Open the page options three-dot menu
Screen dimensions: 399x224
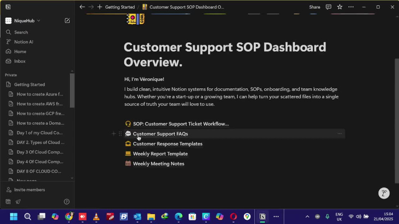[x=351, y=7]
